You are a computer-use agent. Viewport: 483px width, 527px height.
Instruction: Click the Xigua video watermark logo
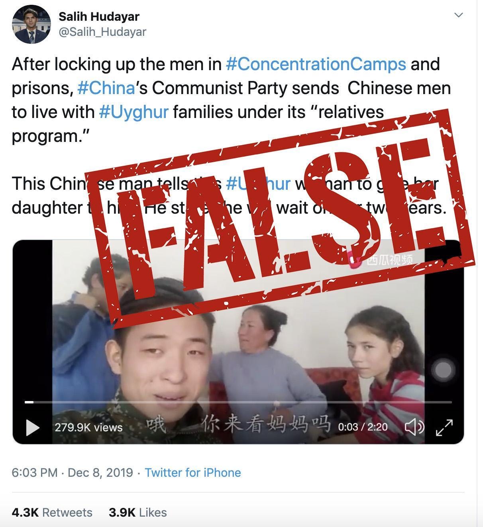click(x=381, y=260)
